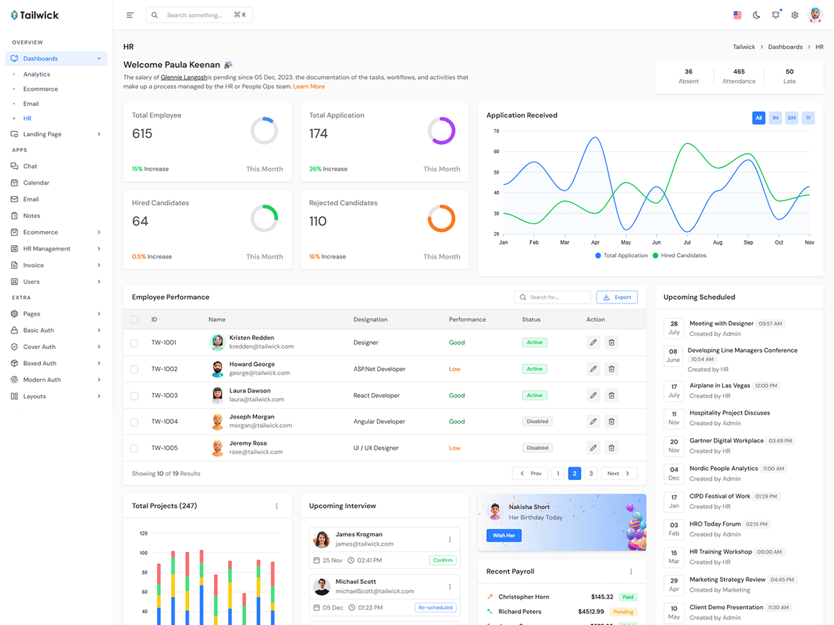
Task: Delete Howard George using the trash icon
Action: coord(612,369)
